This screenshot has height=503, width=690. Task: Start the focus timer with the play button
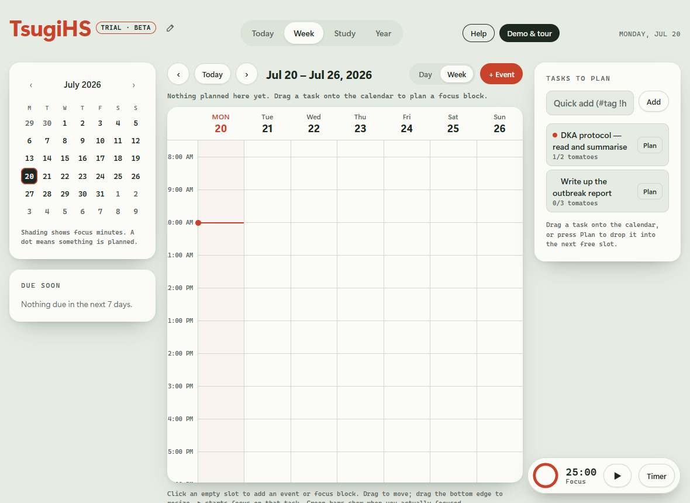[617, 476]
